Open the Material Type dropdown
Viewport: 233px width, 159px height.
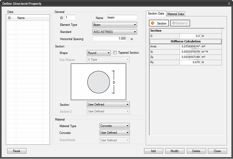tap(115, 126)
